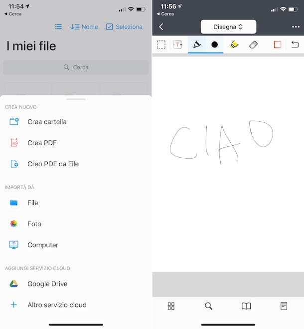Undo the last drawing stroke
The width and height of the screenshot is (304, 329).
point(295,44)
